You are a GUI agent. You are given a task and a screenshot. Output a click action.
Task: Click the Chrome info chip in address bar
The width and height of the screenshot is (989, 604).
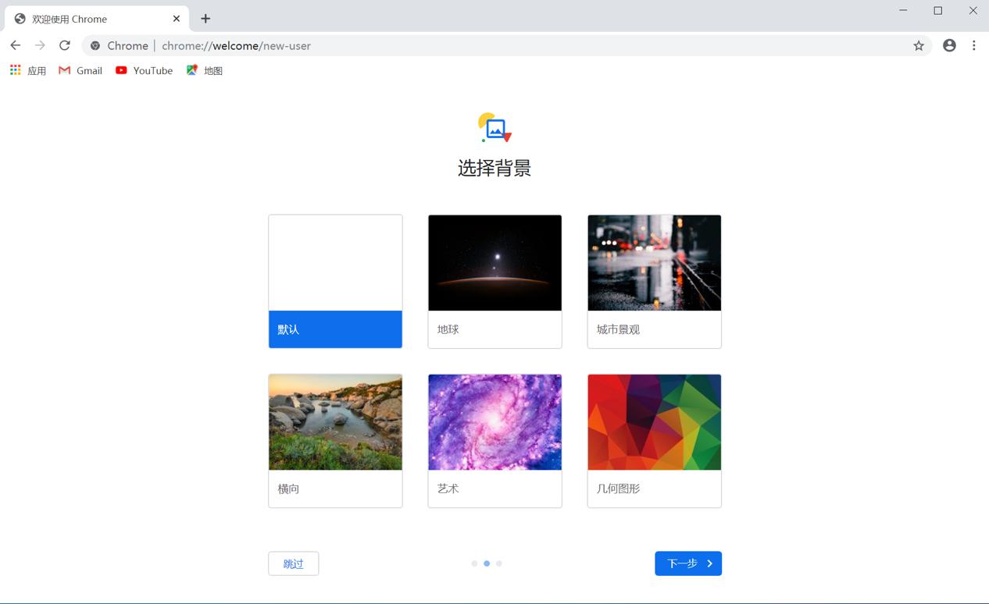click(x=117, y=46)
